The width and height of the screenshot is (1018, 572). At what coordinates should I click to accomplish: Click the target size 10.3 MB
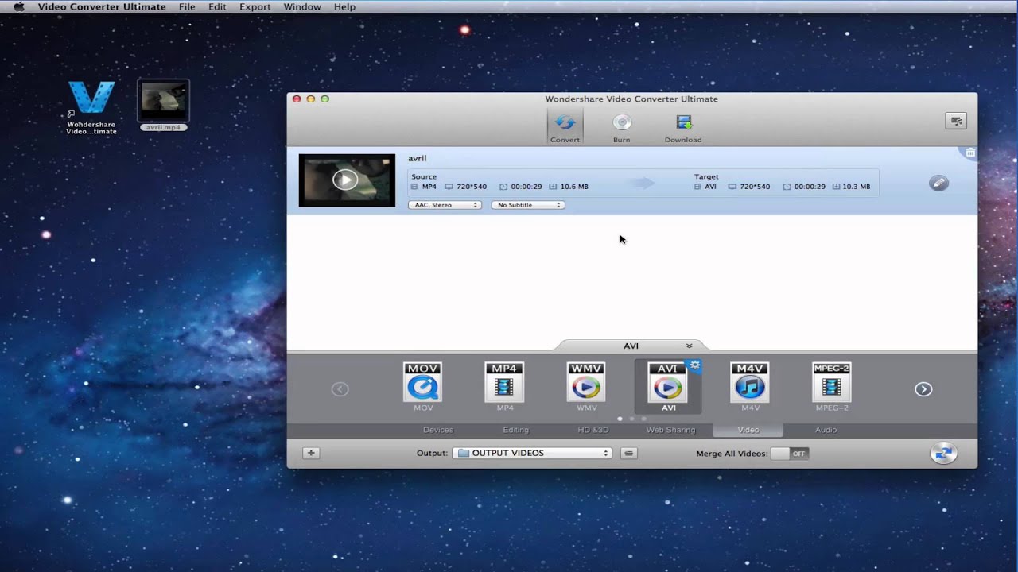point(856,187)
